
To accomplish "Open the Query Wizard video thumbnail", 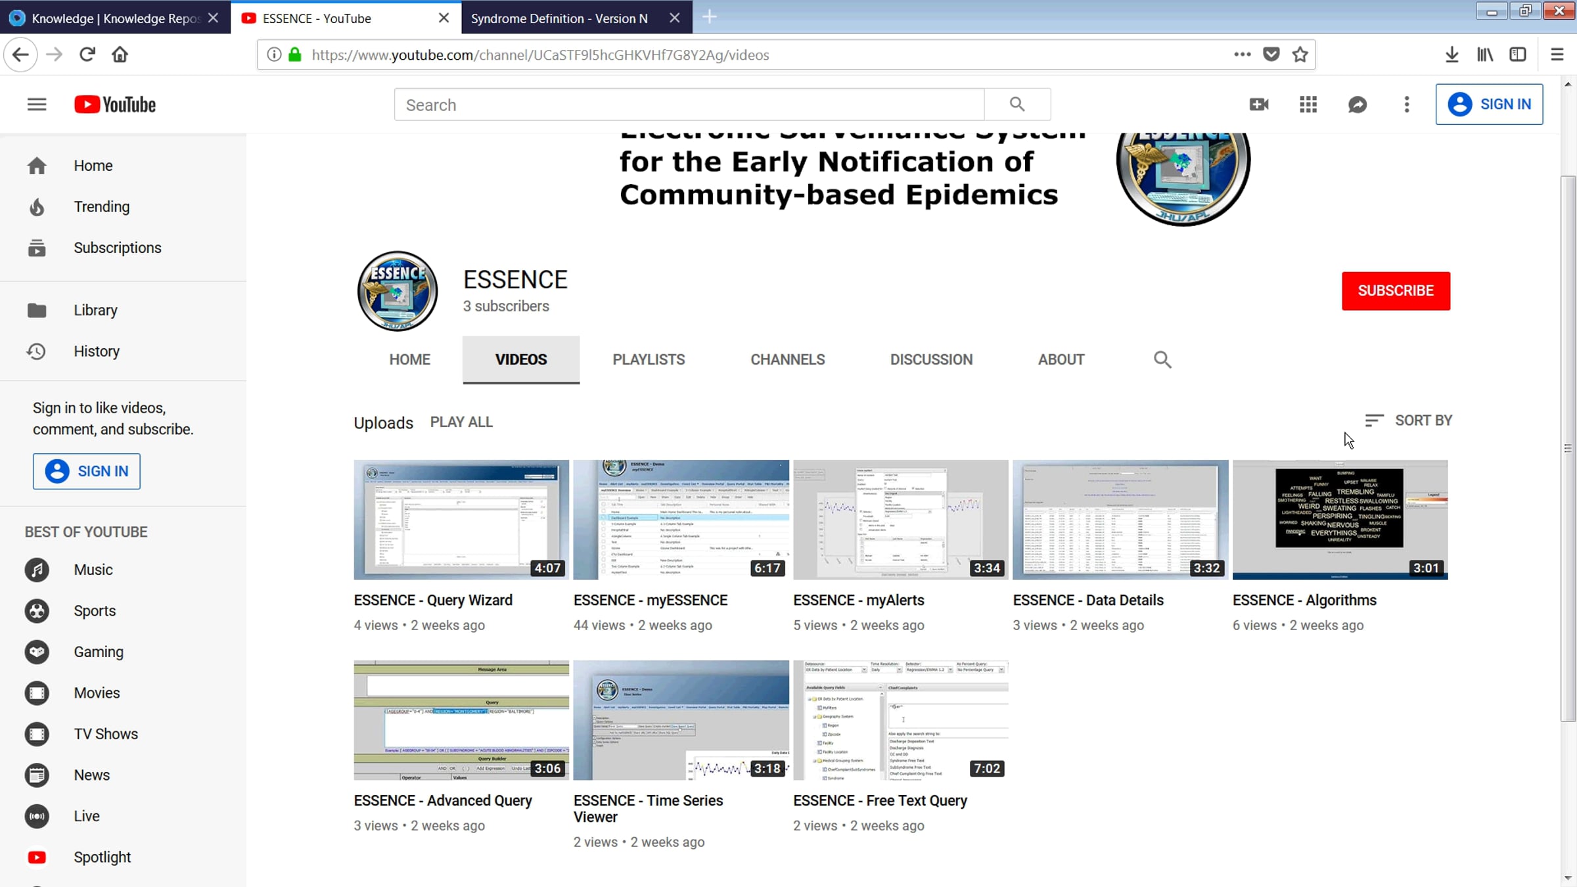I will [x=461, y=520].
